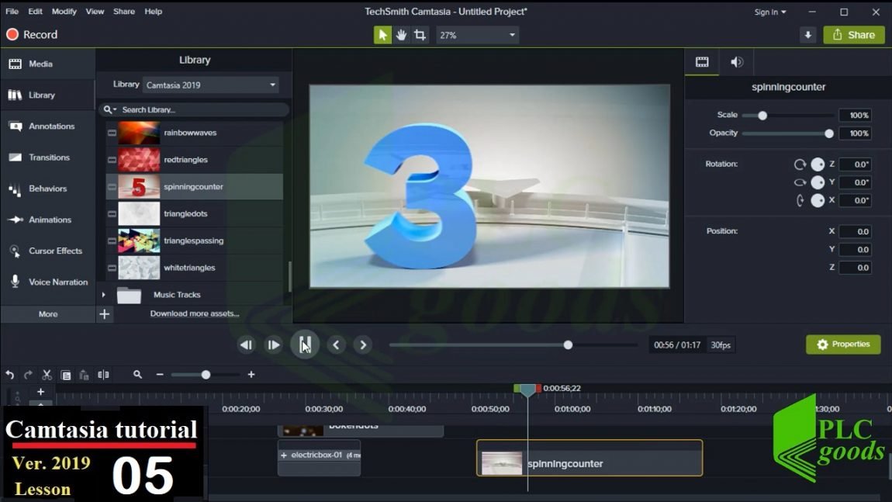Switch to the audio properties tab
The image size is (892, 502).
[x=736, y=61]
